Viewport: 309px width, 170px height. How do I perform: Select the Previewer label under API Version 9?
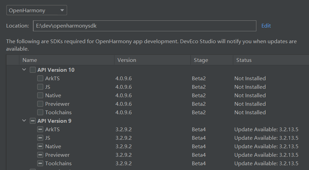[57, 155]
